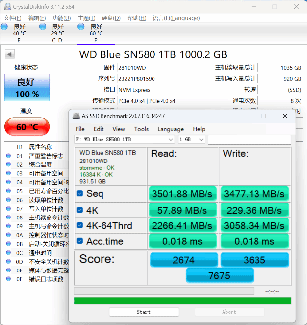Uncheck the 4K test checkbox

[x=80, y=210]
